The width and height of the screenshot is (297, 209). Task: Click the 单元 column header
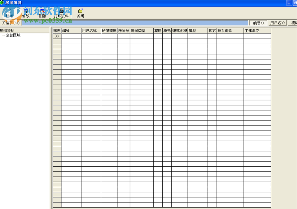click(167, 30)
